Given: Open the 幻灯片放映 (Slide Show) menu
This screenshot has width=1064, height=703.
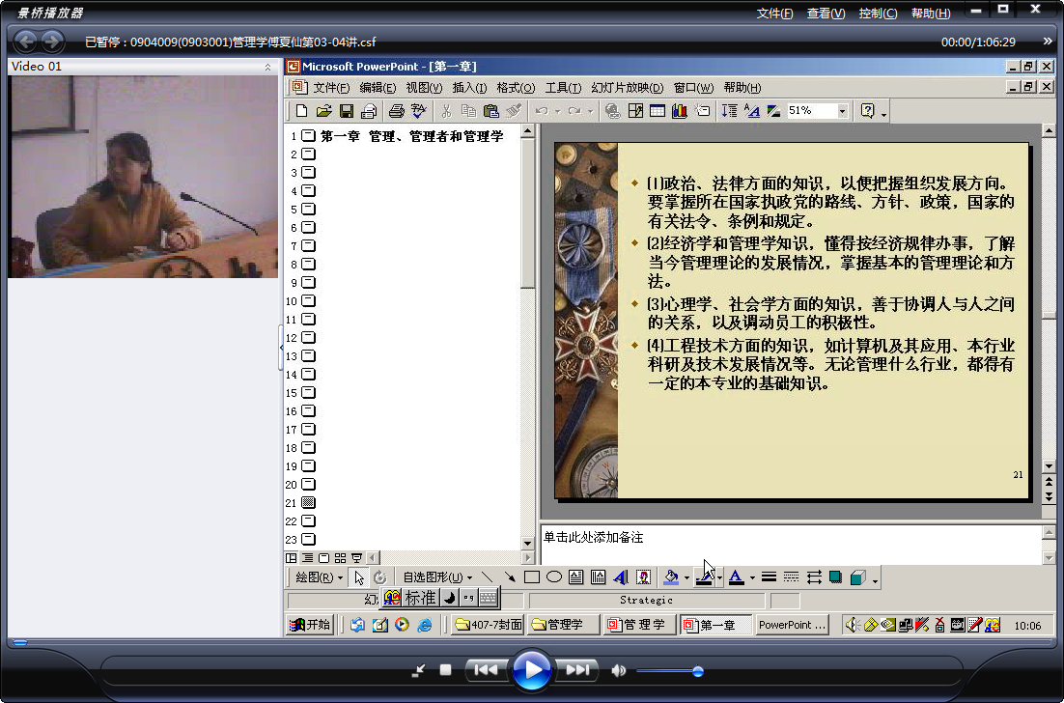Looking at the screenshot, I should tap(627, 88).
